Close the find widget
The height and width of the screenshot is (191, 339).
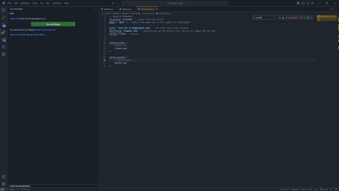click(x=311, y=18)
